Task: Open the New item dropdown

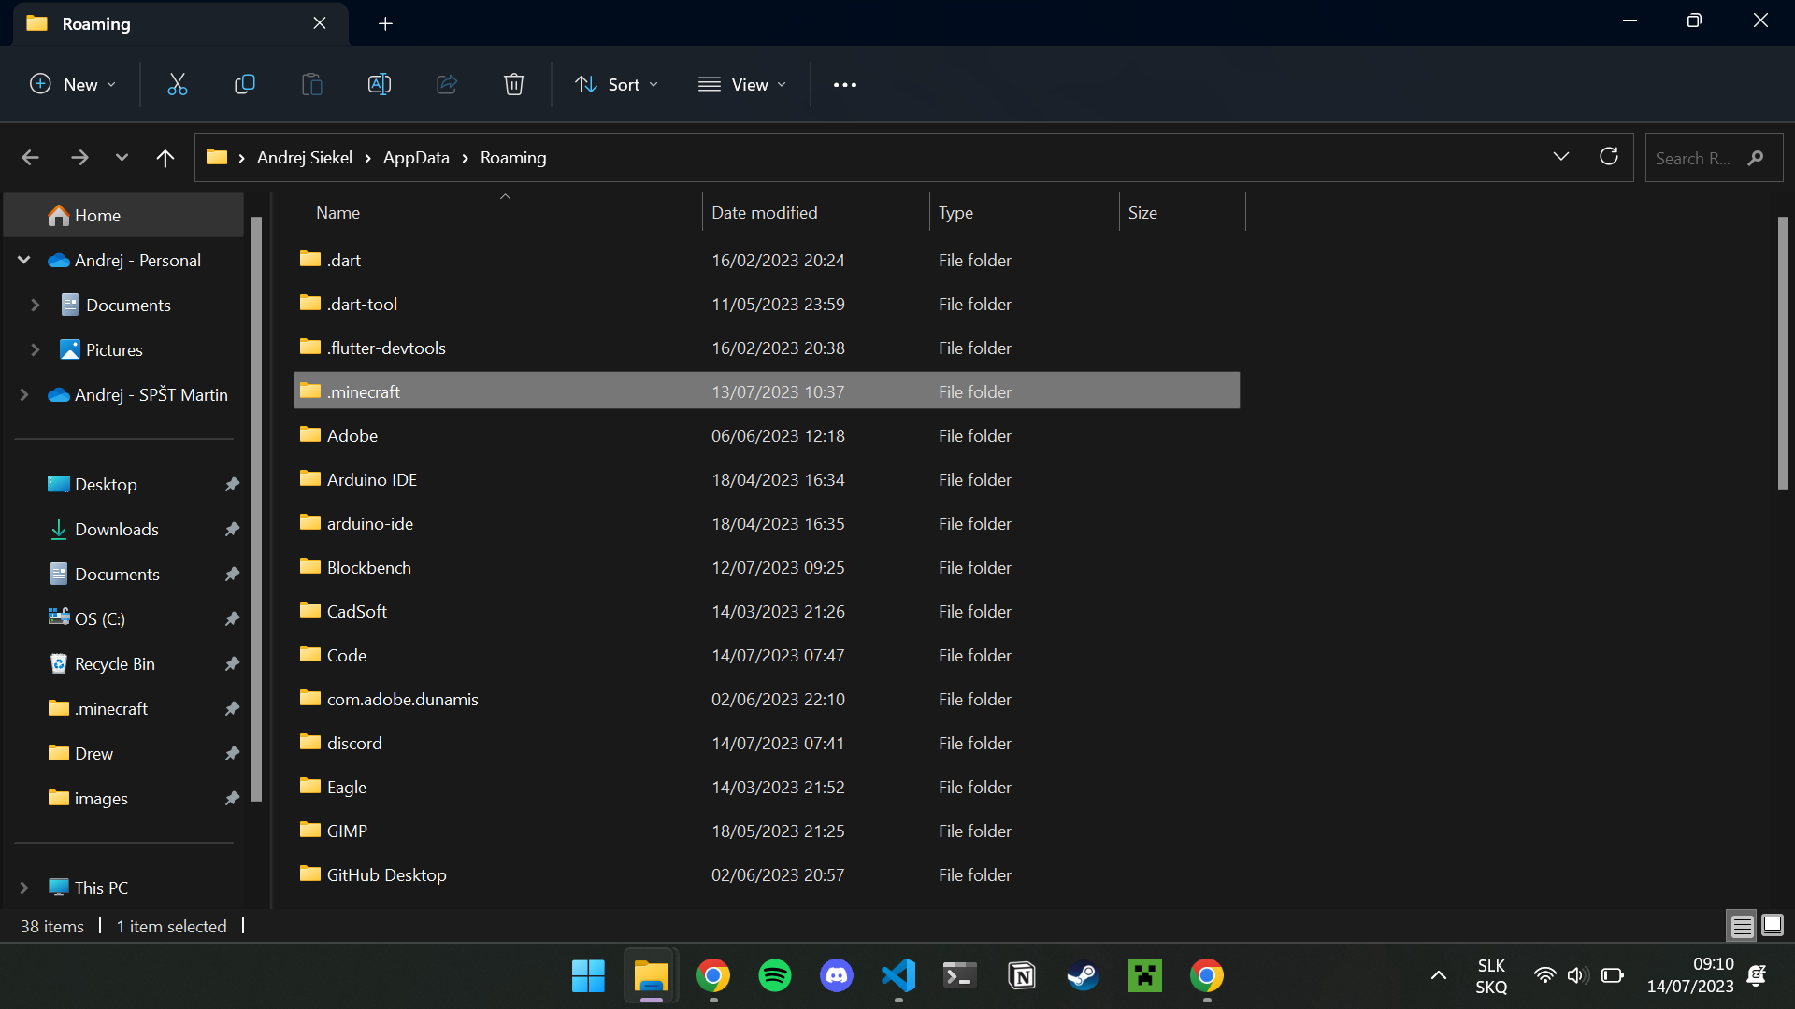Action: pos(73,84)
